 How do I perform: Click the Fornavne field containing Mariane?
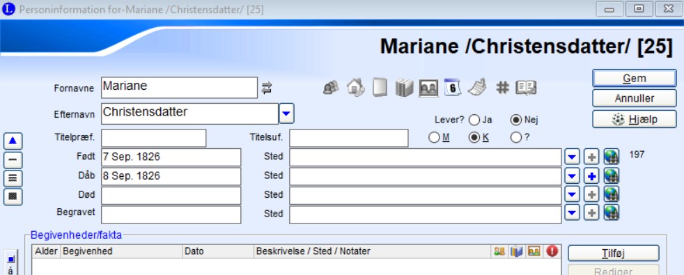(x=179, y=88)
